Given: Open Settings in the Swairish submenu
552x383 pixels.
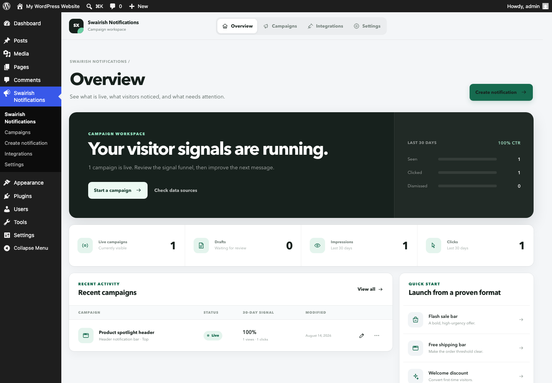Looking at the screenshot, I should tap(14, 165).
